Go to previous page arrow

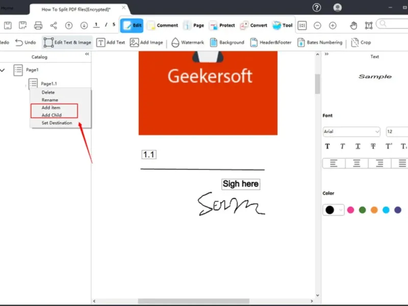pos(69,25)
